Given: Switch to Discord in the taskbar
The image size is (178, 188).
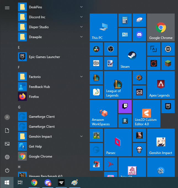Looking at the screenshot, I should click(x=48, y=182).
